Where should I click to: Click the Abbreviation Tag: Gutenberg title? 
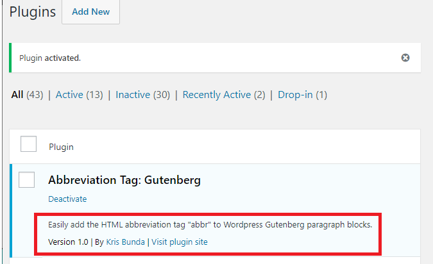tap(124, 180)
